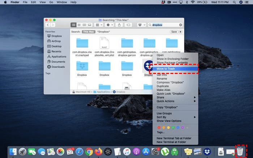This screenshot has width=253, height=158.
Task: Clear the search field text
Action: [x=180, y=25]
